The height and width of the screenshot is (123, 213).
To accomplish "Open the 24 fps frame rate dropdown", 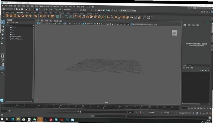I will pyautogui.click(x=185, y=113).
